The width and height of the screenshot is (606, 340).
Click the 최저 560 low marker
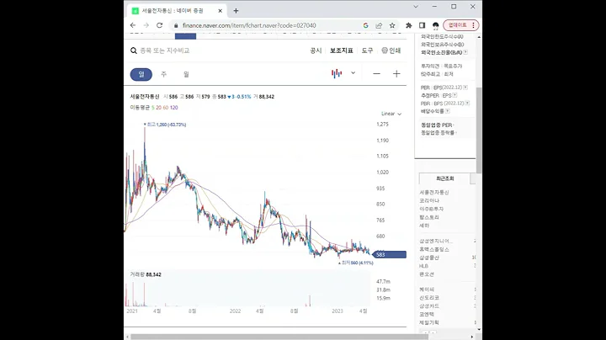[356, 263]
